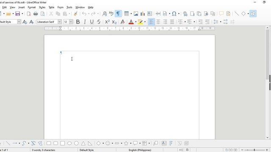Align text left

pos(152,22)
